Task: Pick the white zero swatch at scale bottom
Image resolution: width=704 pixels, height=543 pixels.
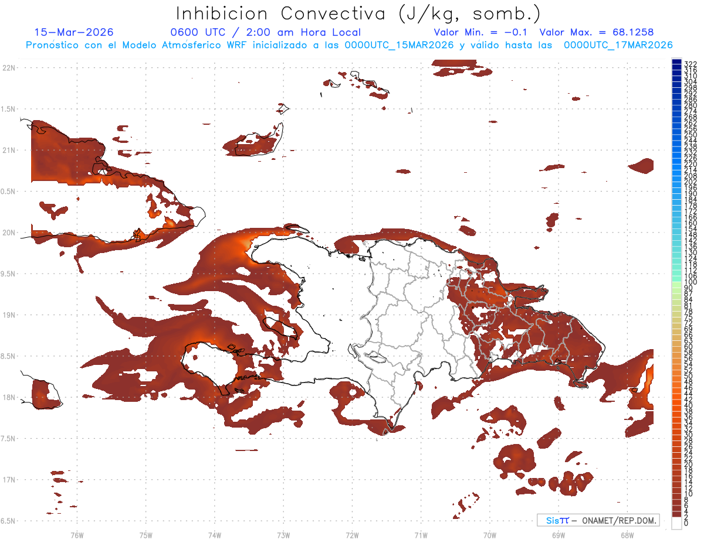Action: pos(676,522)
